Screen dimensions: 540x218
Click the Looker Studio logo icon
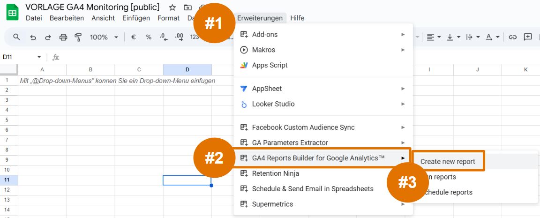244,104
